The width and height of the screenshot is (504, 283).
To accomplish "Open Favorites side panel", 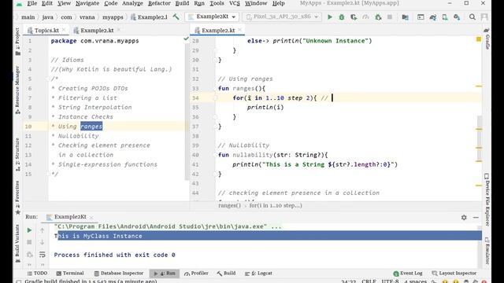I will coord(17,197).
